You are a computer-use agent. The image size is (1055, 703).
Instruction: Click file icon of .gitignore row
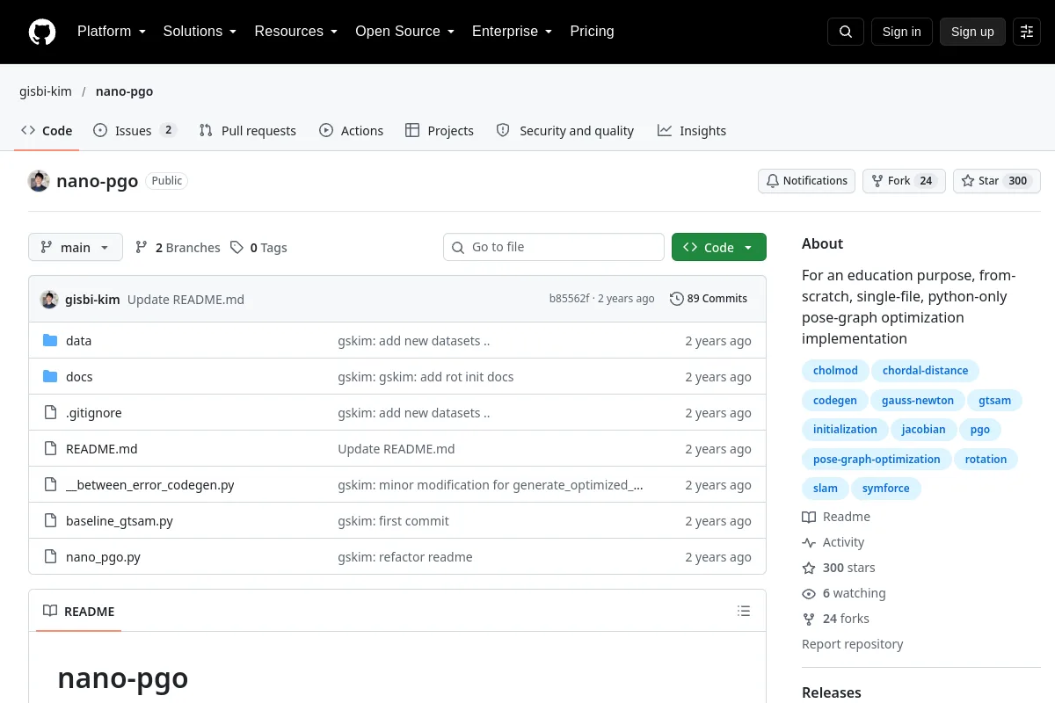coord(50,413)
